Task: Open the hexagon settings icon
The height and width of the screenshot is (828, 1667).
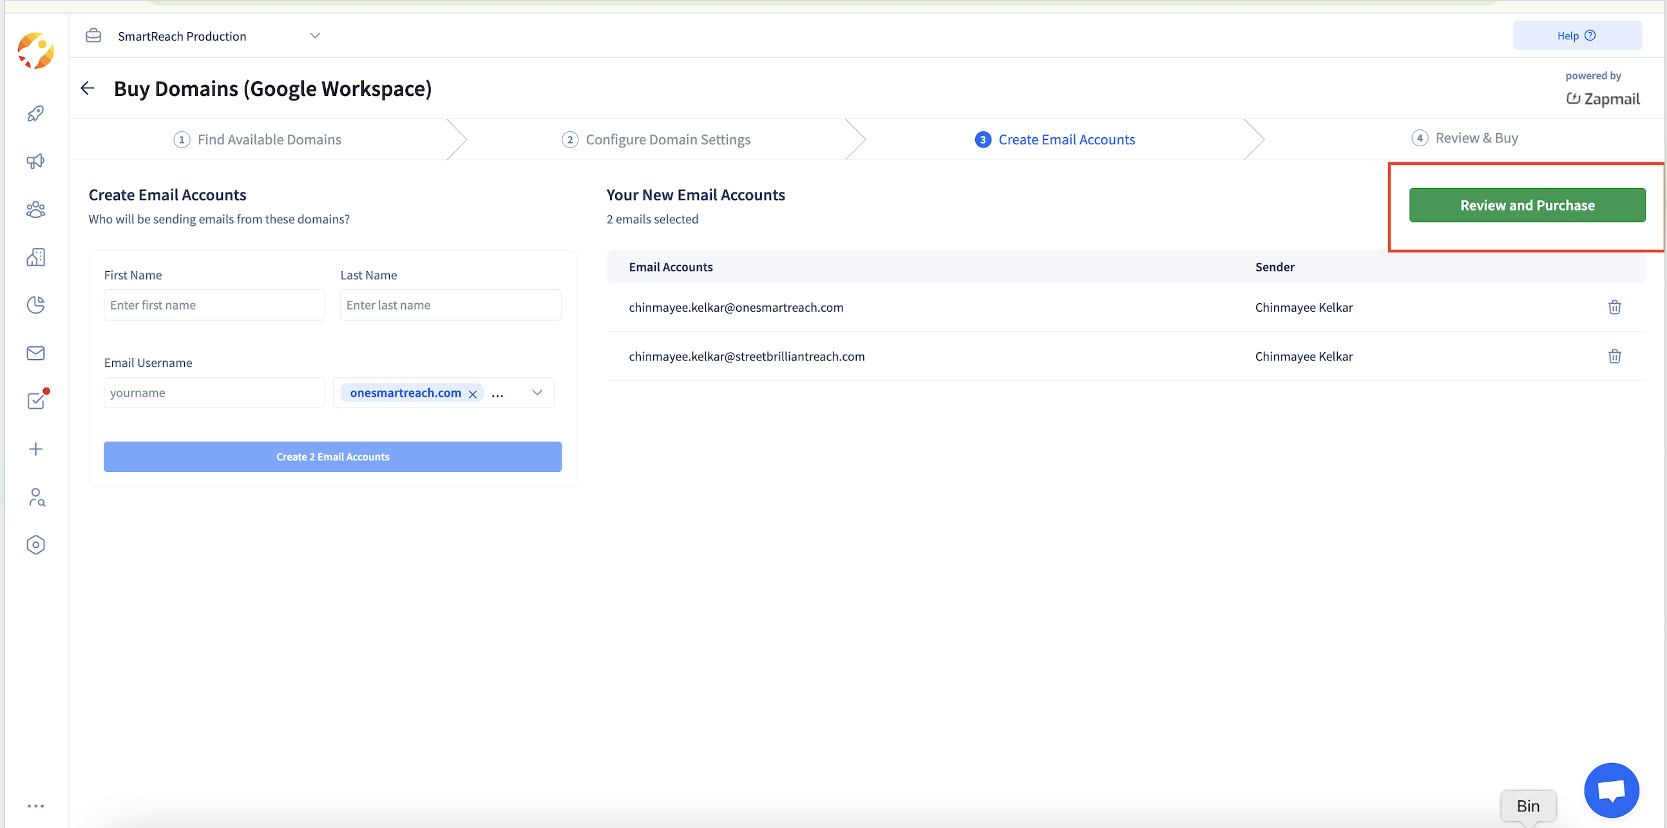Action: pyautogui.click(x=35, y=545)
